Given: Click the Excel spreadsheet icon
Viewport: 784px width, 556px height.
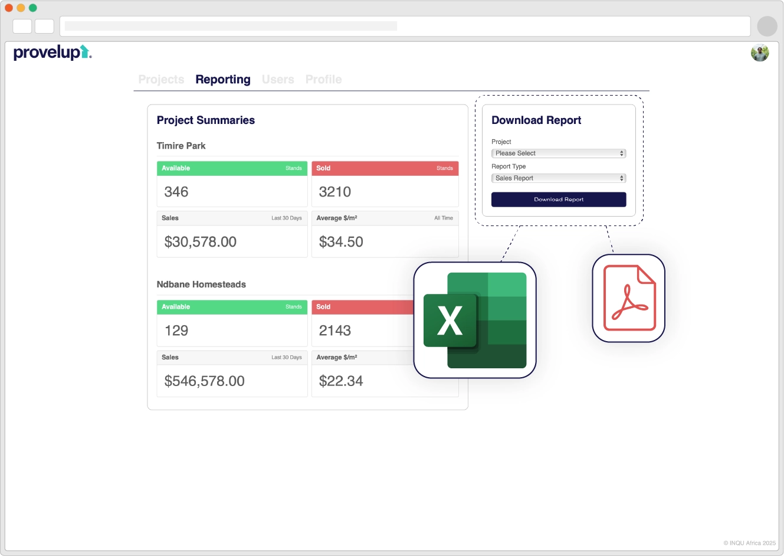Looking at the screenshot, I should click(475, 320).
